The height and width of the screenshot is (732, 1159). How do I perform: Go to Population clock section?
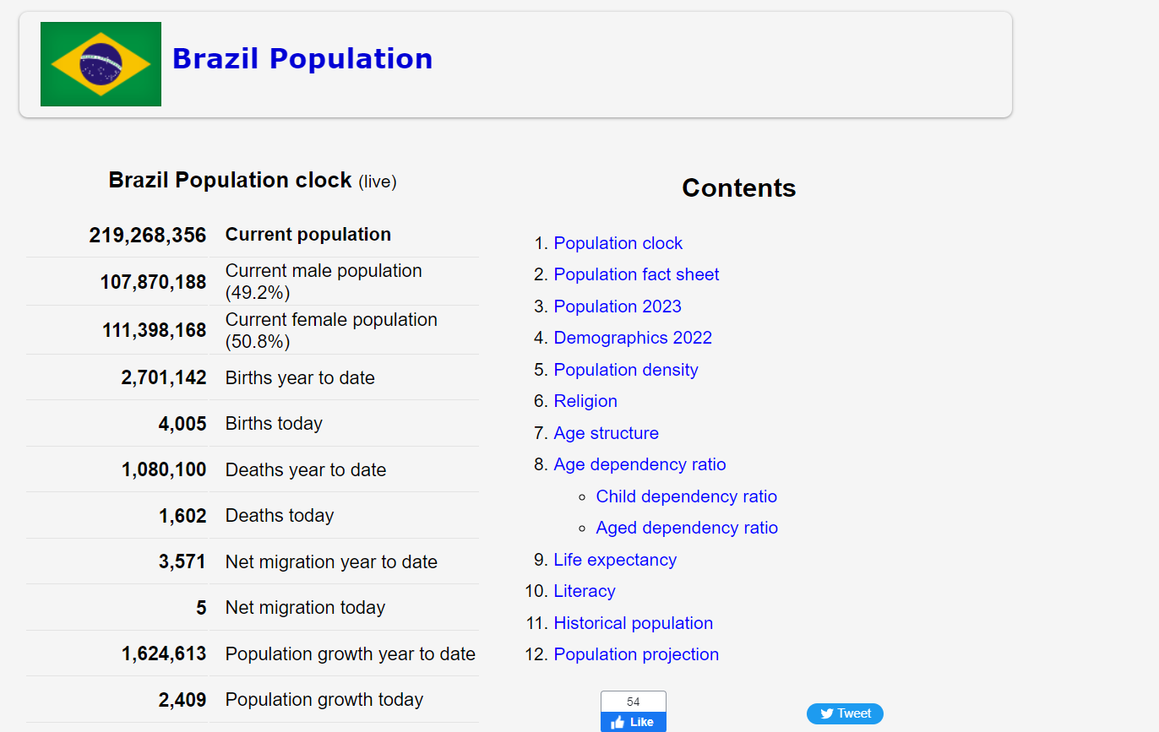coord(618,243)
